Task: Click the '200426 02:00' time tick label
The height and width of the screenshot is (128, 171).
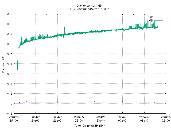Action: [x=166, y=119]
